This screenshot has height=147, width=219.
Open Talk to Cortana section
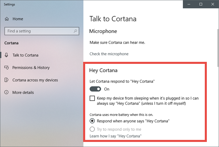25,55
